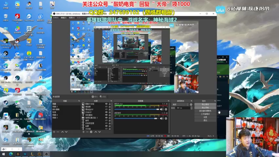
Task: Open the Wallpaper Engine desktop shortcut
Action: 29,31
